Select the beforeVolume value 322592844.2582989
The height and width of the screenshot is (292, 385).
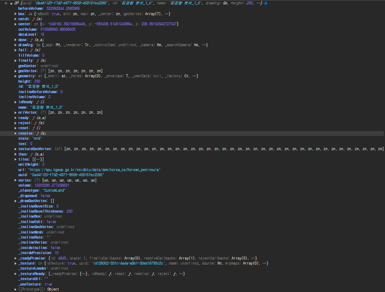coord(63,8)
